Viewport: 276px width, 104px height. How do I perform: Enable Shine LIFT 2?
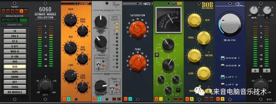[223, 85]
